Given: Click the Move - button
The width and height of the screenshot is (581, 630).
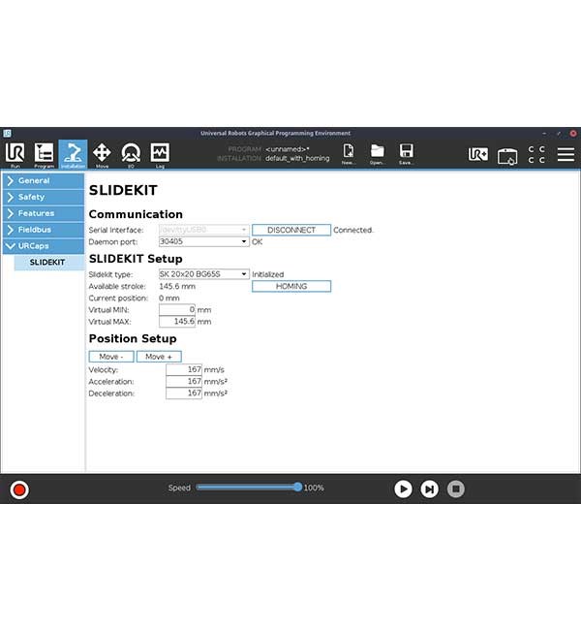Looking at the screenshot, I should point(111,357).
